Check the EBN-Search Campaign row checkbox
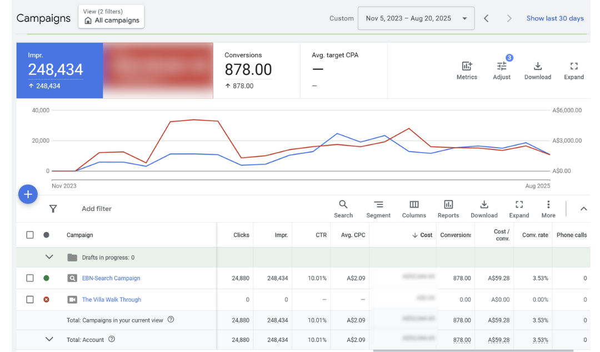The image size is (600, 352). pyautogui.click(x=30, y=278)
